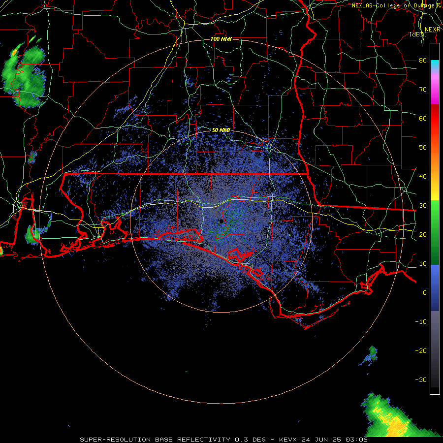The height and width of the screenshot is (443, 443).
Task: Click the 20 value on the dBZ scale
Action: tap(423, 235)
